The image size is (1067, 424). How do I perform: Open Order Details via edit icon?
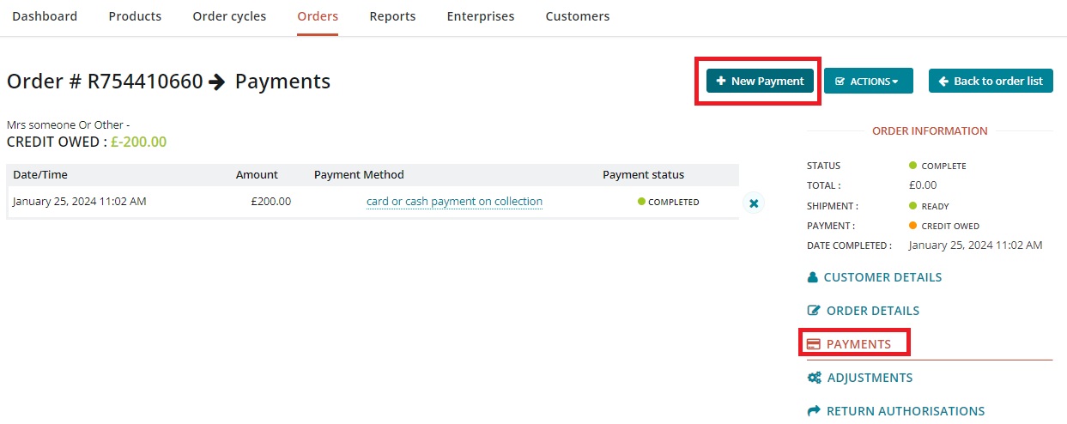pyautogui.click(x=814, y=312)
